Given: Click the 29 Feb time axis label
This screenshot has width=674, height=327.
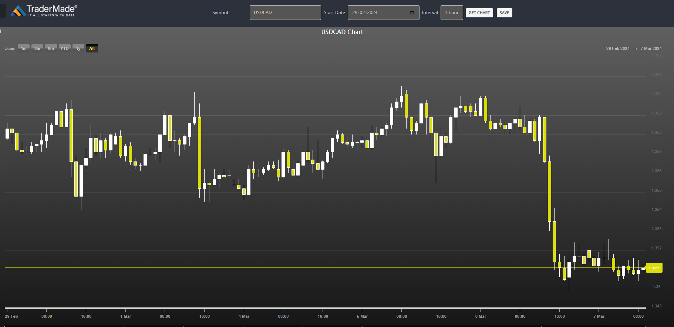Looking at the screenshot, I should click(11, 316).
